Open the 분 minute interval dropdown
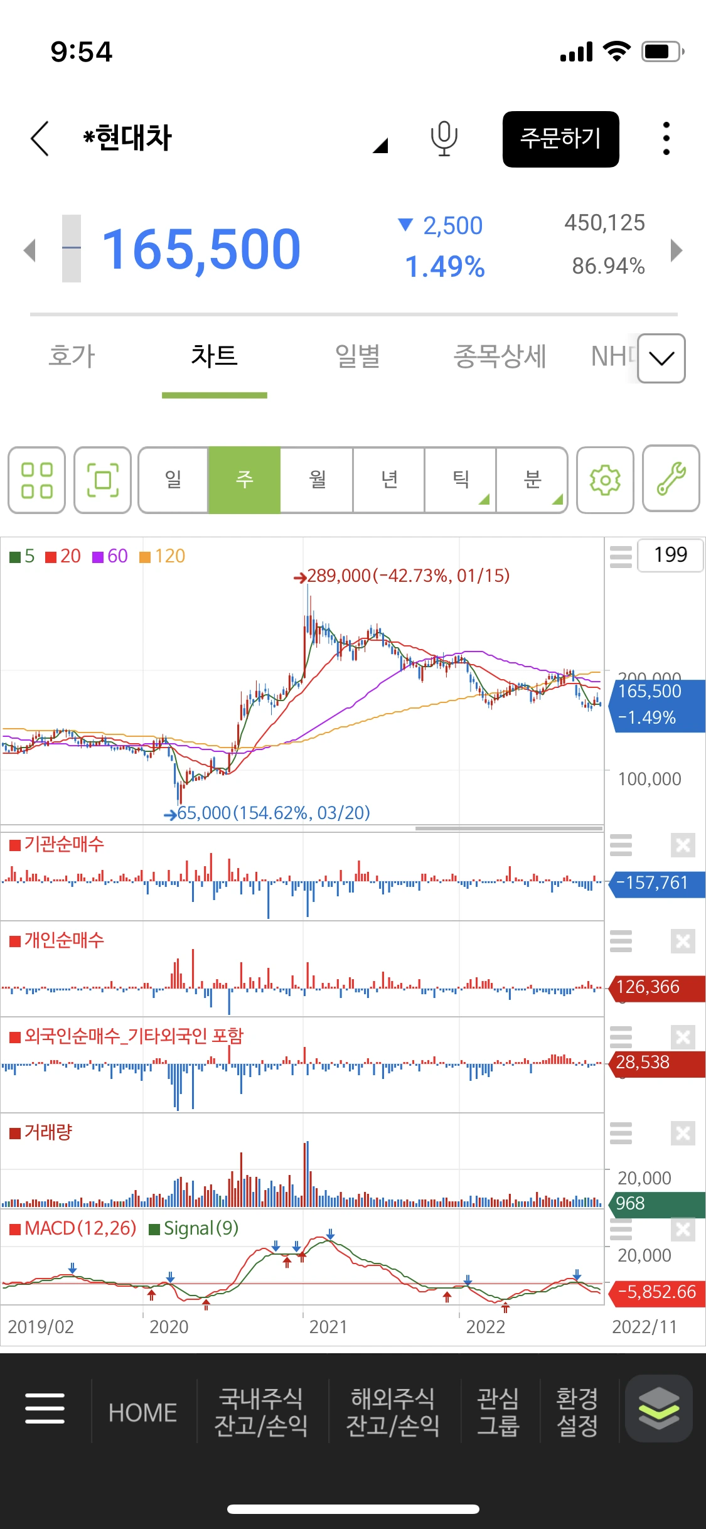The height and width of the screenshot is (1529, 706). point(532,480)
